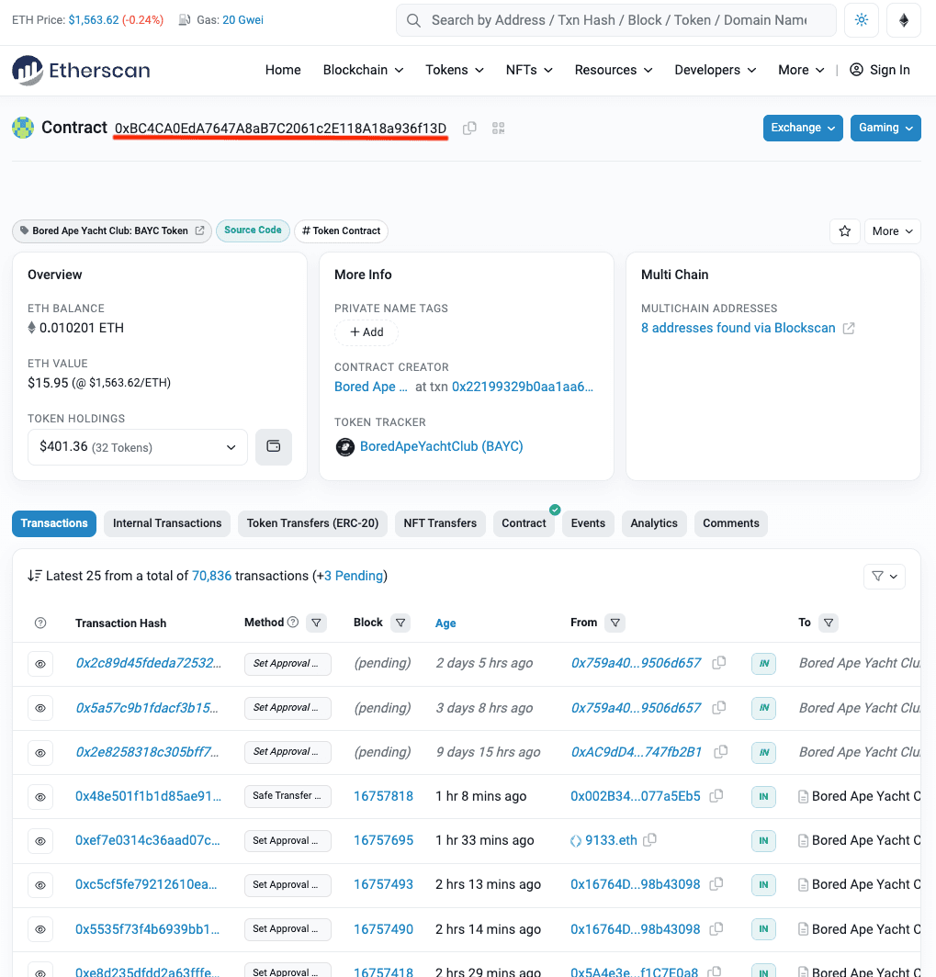Expand the Blockchain menu
Screen dimensions: 936x977
pos(364,70)
